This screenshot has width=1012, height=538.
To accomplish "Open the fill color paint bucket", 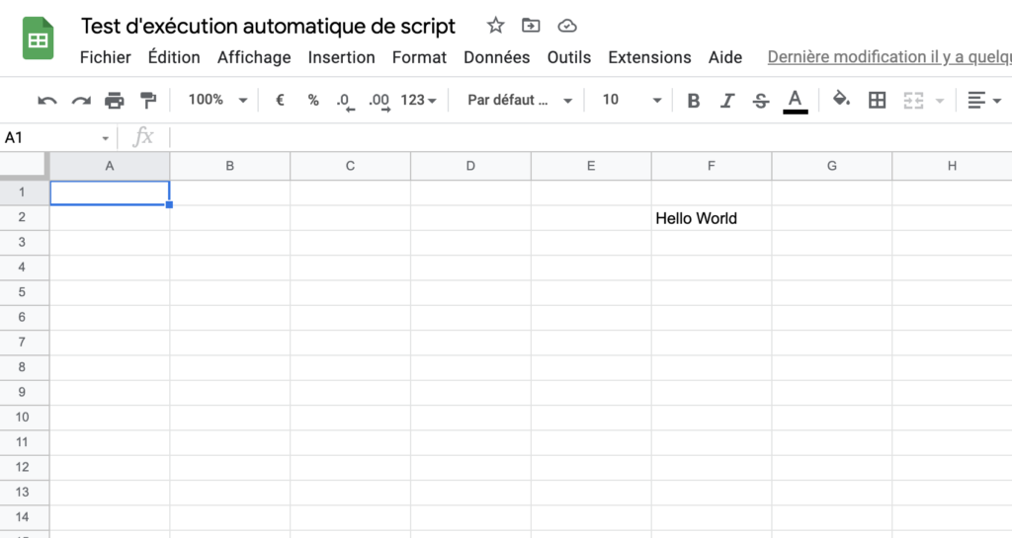I will pyautogui.click(x=841, y=100).
